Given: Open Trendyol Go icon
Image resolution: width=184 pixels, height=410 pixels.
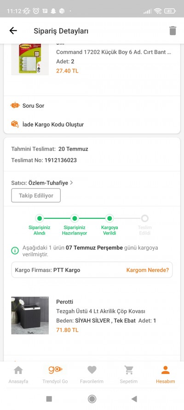Looking at the screenshot, I should (55, 370).
